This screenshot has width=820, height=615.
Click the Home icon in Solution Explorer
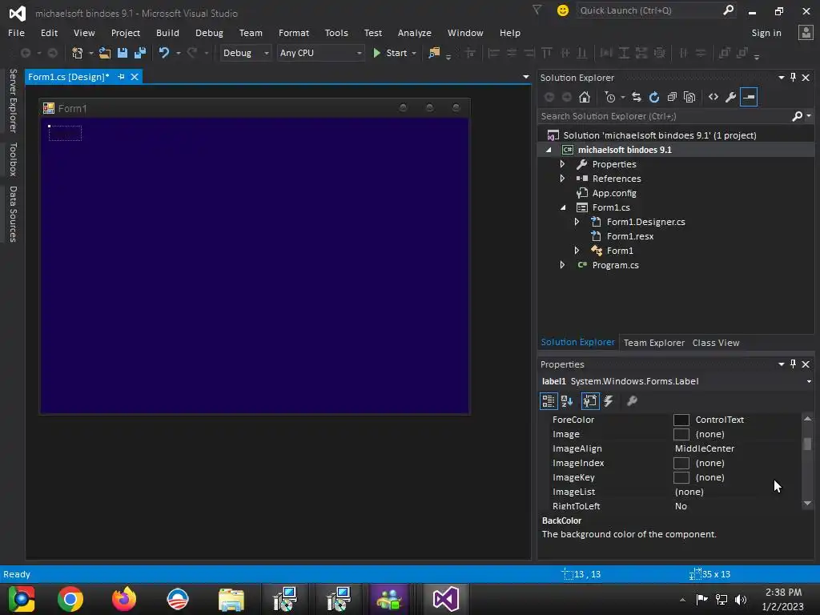[x=584, y=97]
